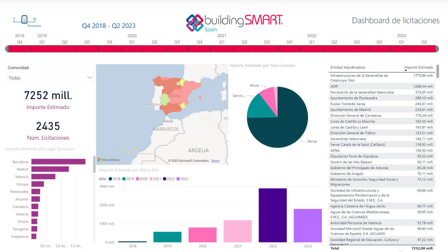
Task: Click the 2023 legend color swatch
Action: pyautogui.click(x=178, y=179)
